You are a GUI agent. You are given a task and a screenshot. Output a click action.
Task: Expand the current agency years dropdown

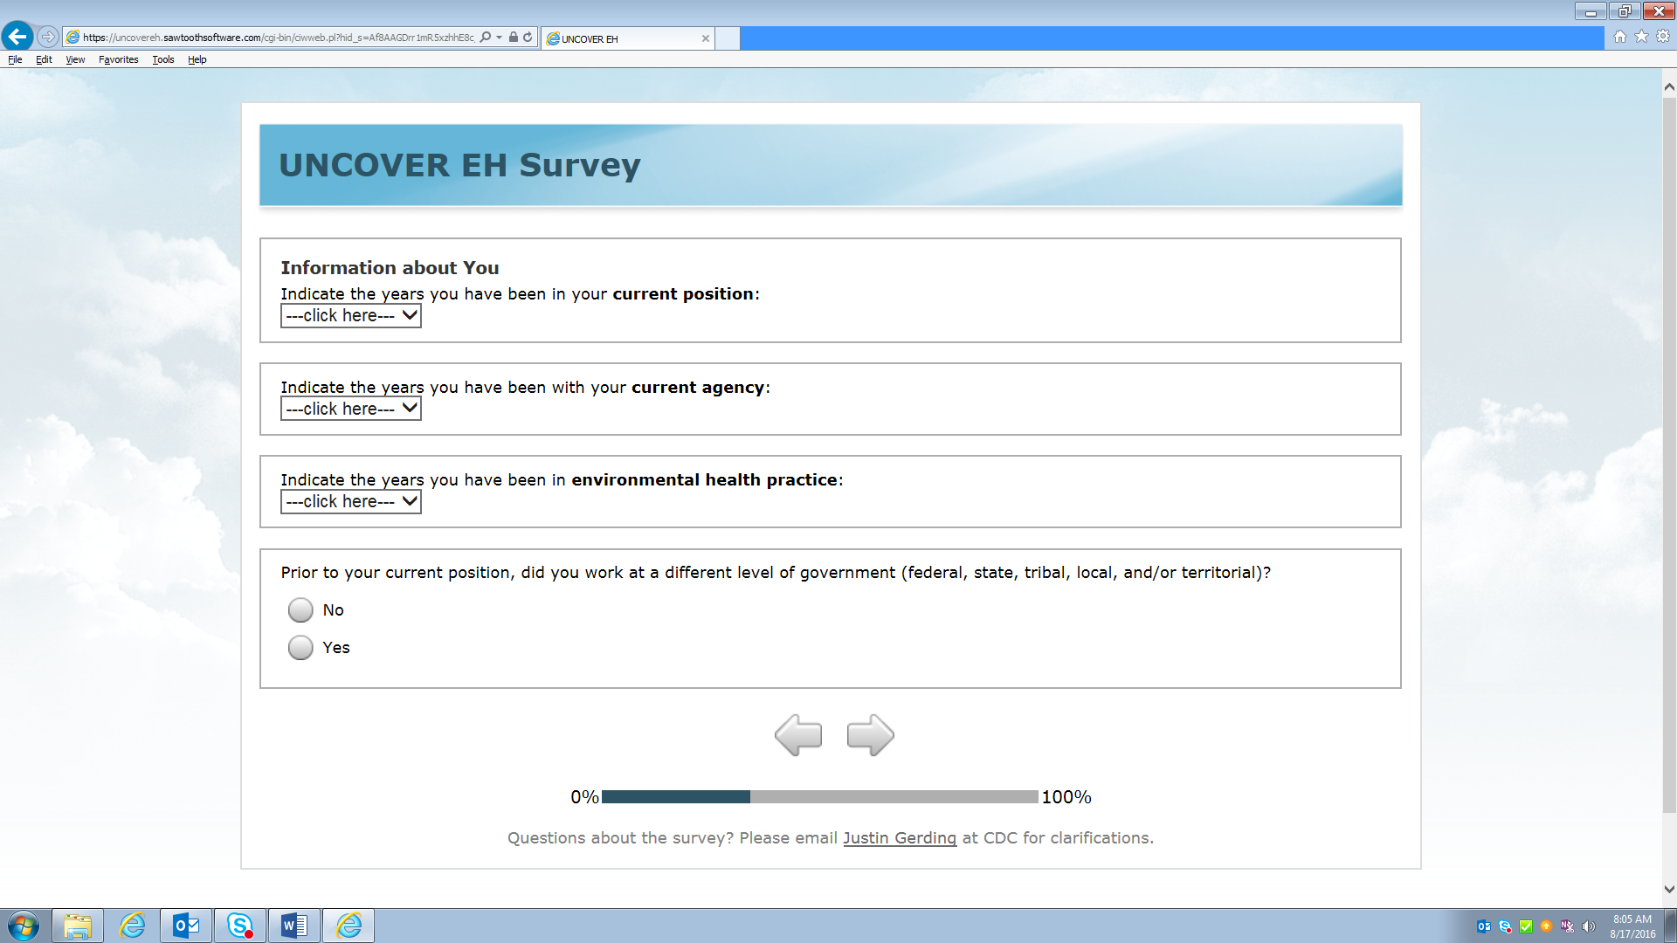[x=350, y=409]
